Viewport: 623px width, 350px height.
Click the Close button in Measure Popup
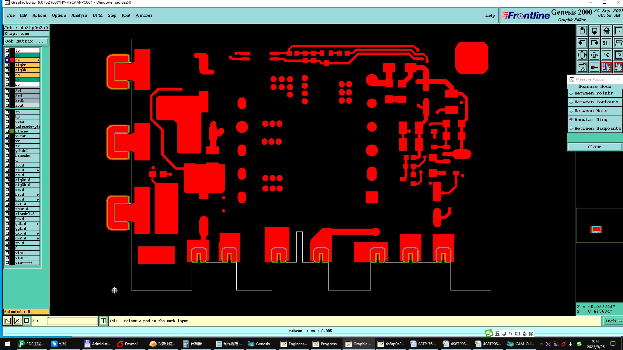[594, 147]
